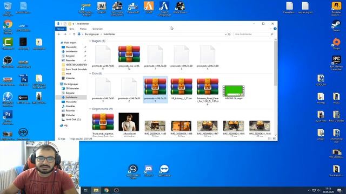Select the Extreme_Road_Fever zip archive
The image size is (346, 194).
[x=208, y=91]
